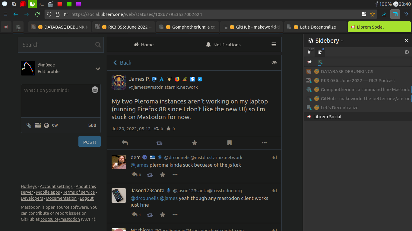Bookmark this page with the star
The width and height of the screenshot is (412, 231).
pyautogui.click(x=372, y=14)
